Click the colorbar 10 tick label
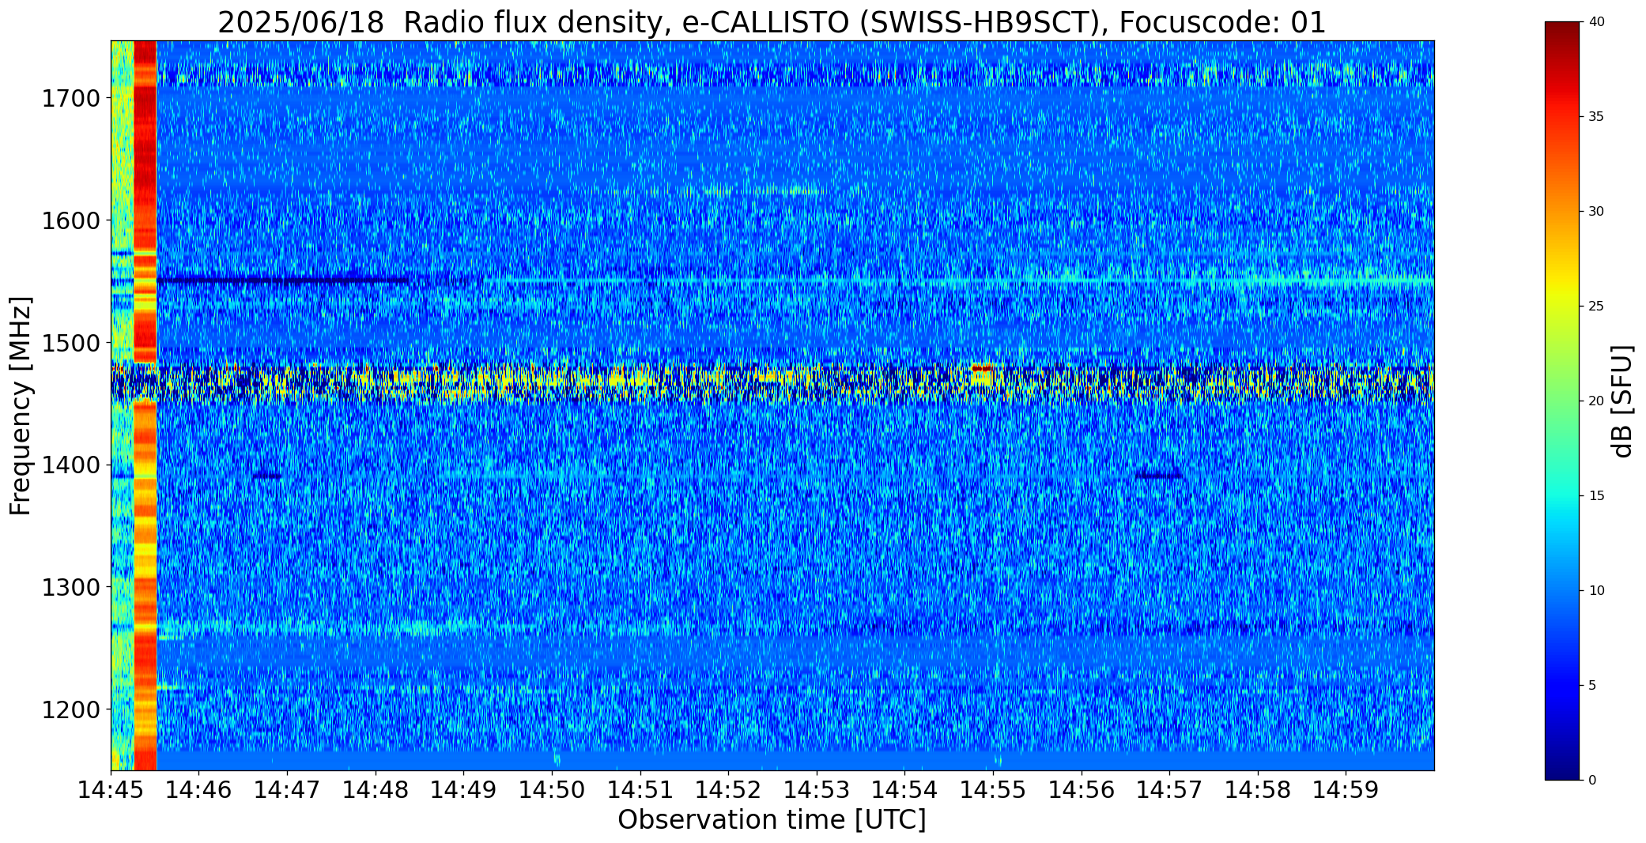 pyautogui.click(x=1596, y=590)
